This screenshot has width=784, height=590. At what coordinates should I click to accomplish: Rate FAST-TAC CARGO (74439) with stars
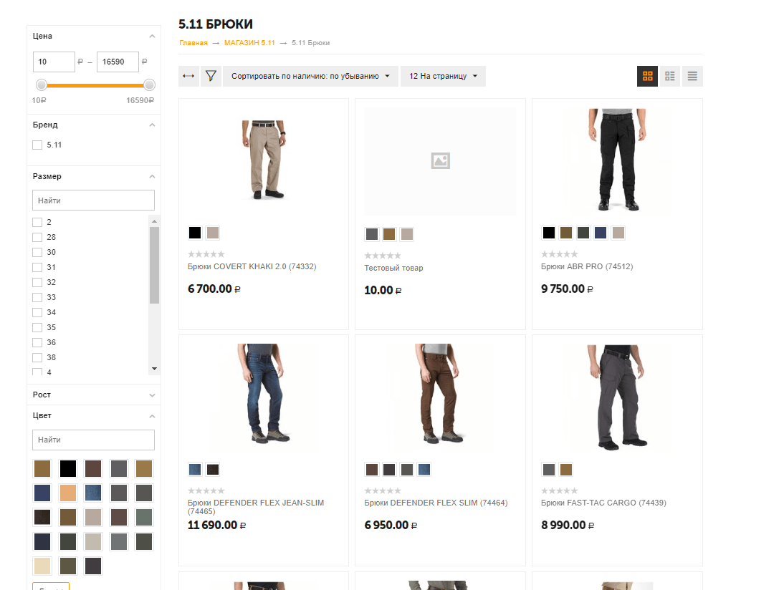(x=560, y=490)
